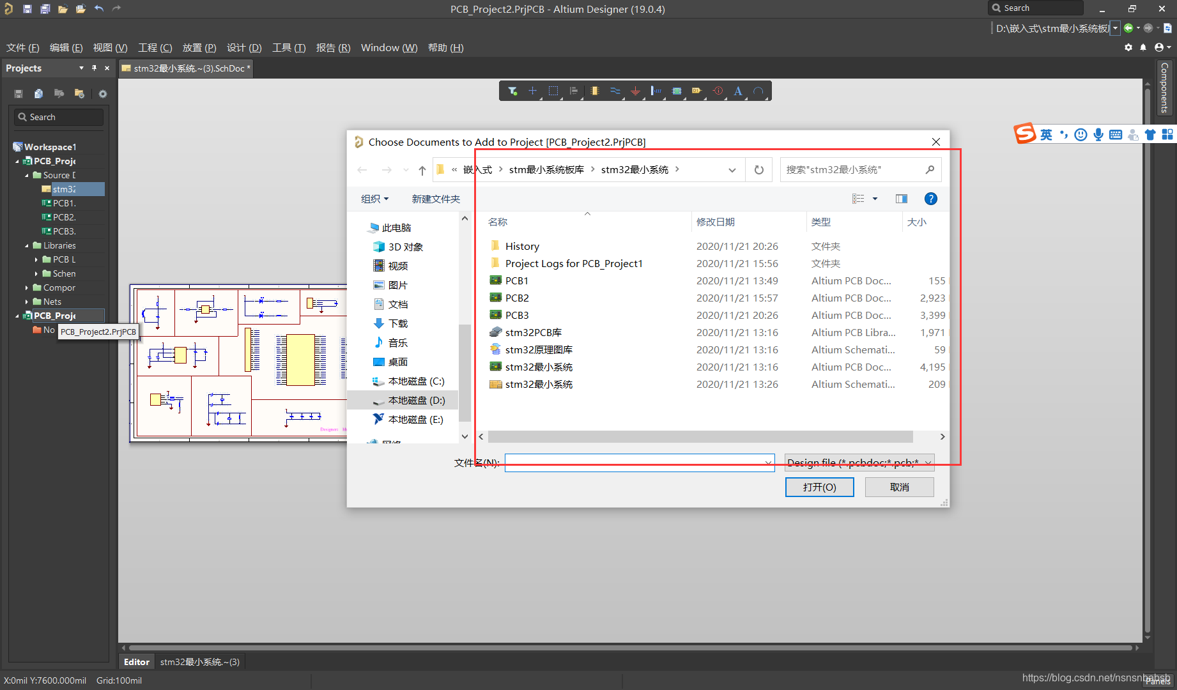Image resolution: width=1177 pixels, height=690 pixels.
Task: Click the align objects icon
Action: pyautogui.click(x=574, y=91)
